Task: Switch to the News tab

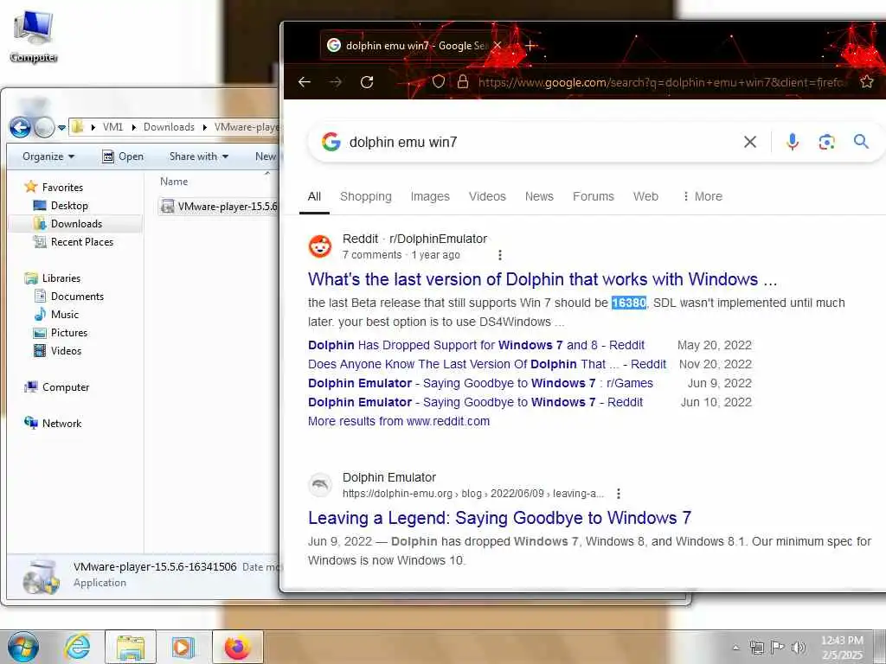Action: click(x=539, y=196)
